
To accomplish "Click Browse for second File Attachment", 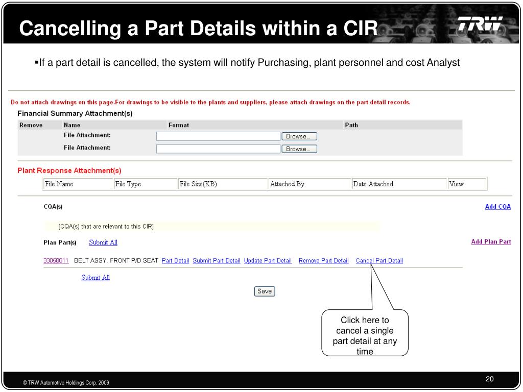I will coord(299,149).
